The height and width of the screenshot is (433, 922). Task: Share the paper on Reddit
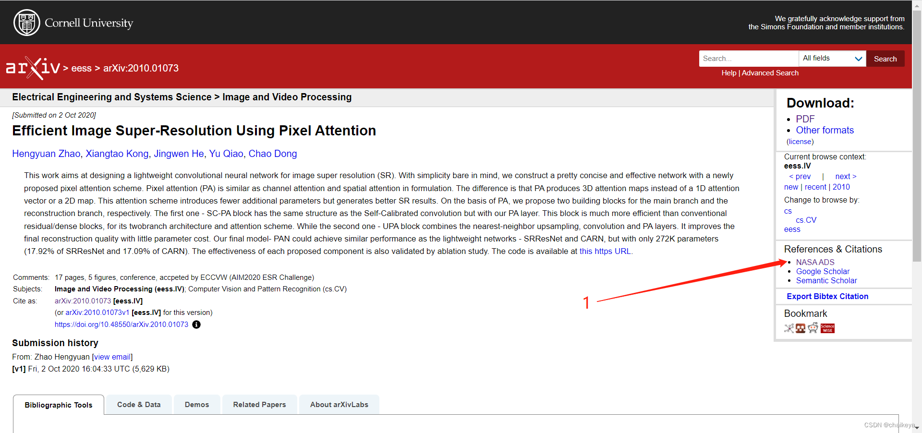point(813,328)
